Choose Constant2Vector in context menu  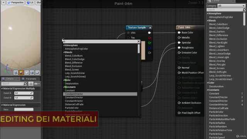tap(100, 94)
